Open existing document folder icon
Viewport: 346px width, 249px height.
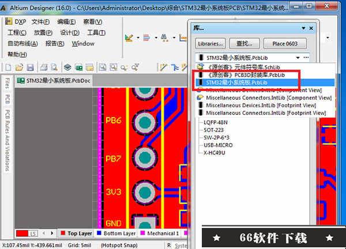tap(19, 67)
